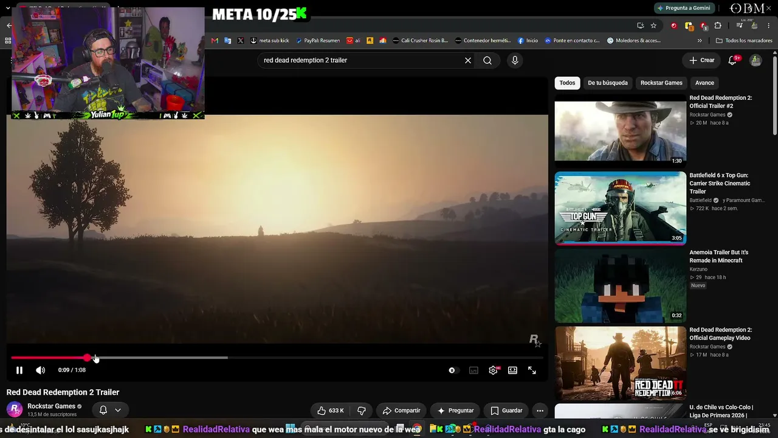778x438 pixels.
Task: Open YouTube notifications bell with 9+ badge
Action: tap(733, 60)
